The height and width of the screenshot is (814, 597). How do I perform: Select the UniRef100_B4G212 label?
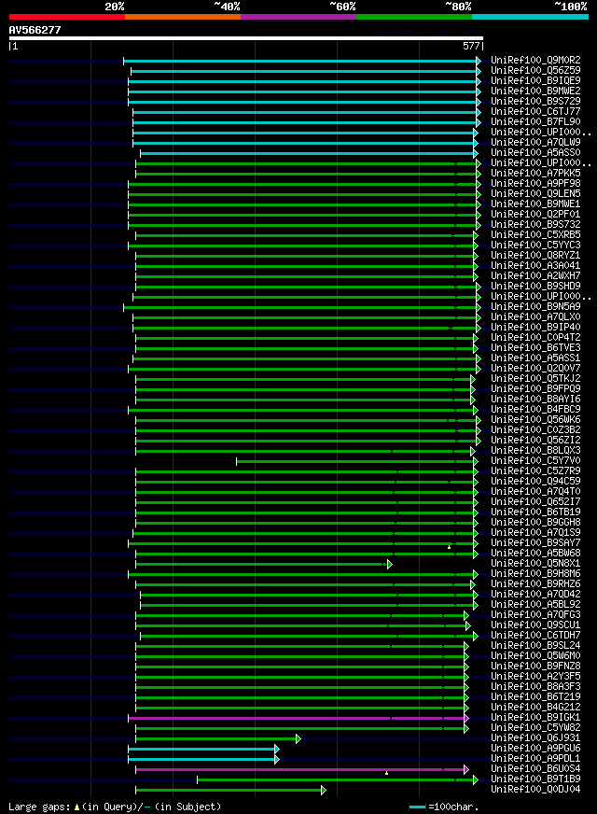click(x=535, y=707)
